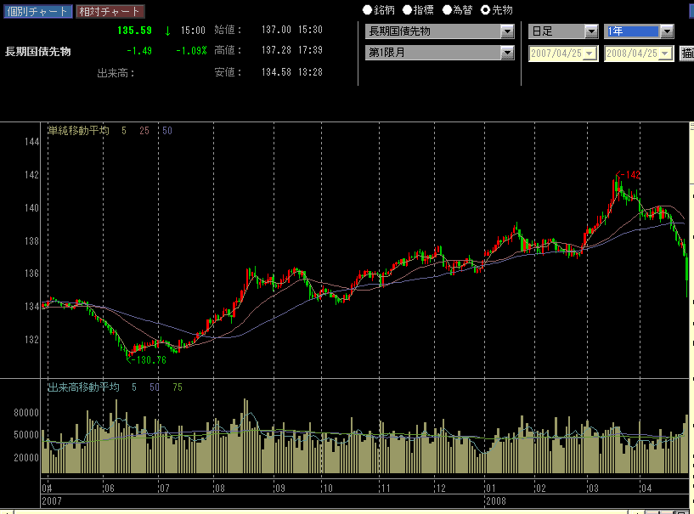Viewport: 694px width, 514px height.
Task: Click the 描画 draw button
Action: (687, 53)
